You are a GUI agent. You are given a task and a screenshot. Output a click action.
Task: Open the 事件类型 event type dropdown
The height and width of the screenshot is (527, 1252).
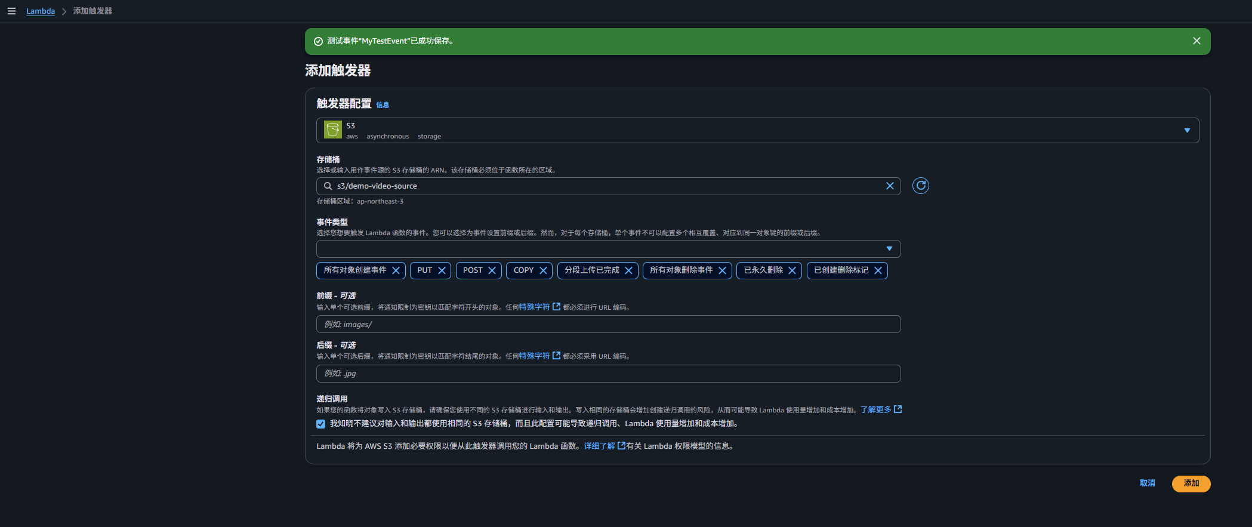tap(608, 249)
